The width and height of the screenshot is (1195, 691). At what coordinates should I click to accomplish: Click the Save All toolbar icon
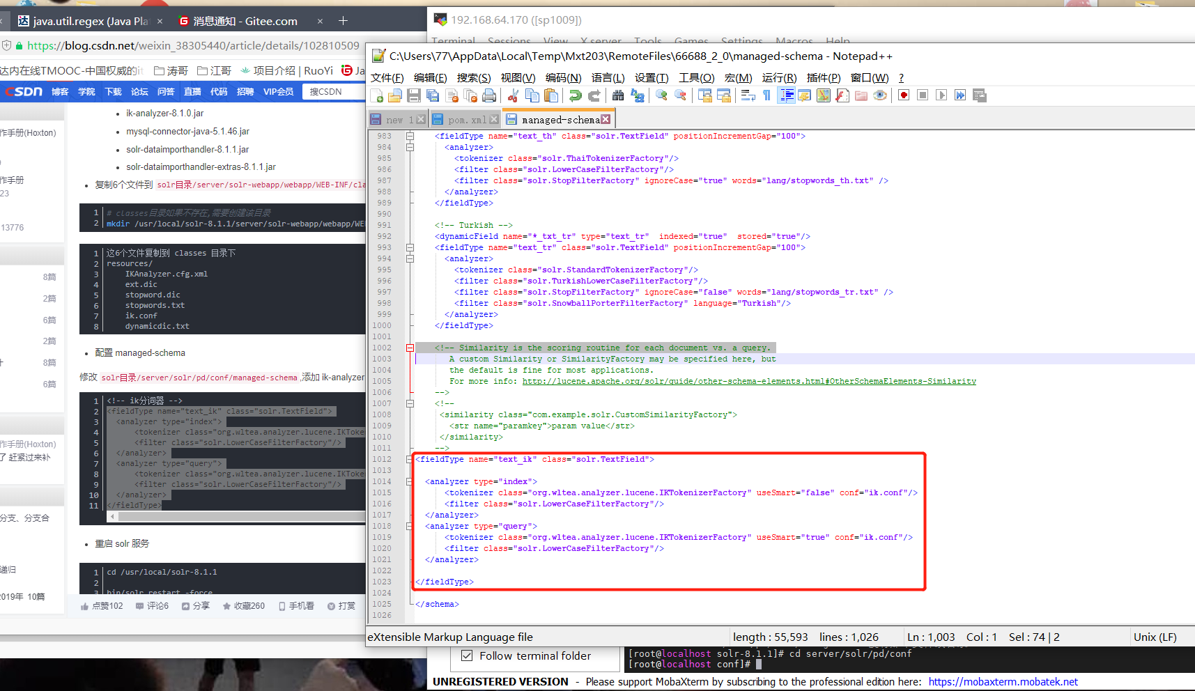tap(433, 95)
